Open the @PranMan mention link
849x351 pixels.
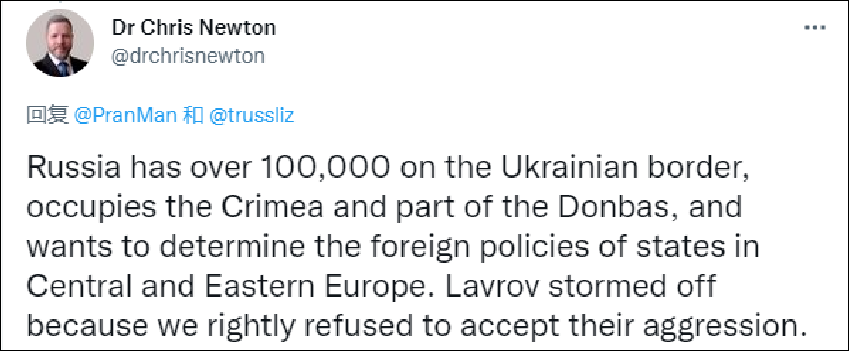tap(126, 115)
